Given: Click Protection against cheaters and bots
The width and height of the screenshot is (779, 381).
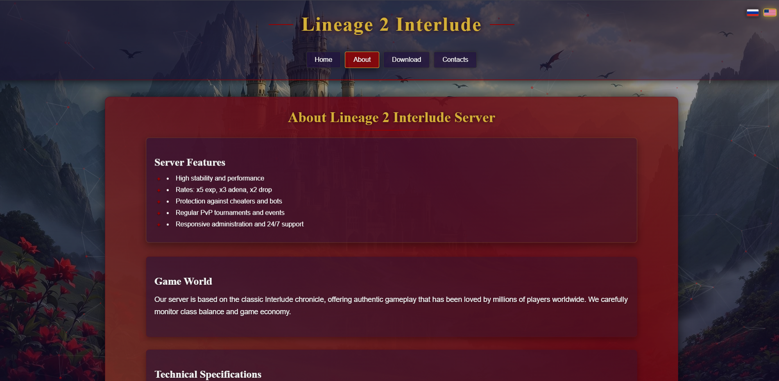Looking at the screenshot, I should 229,201.
